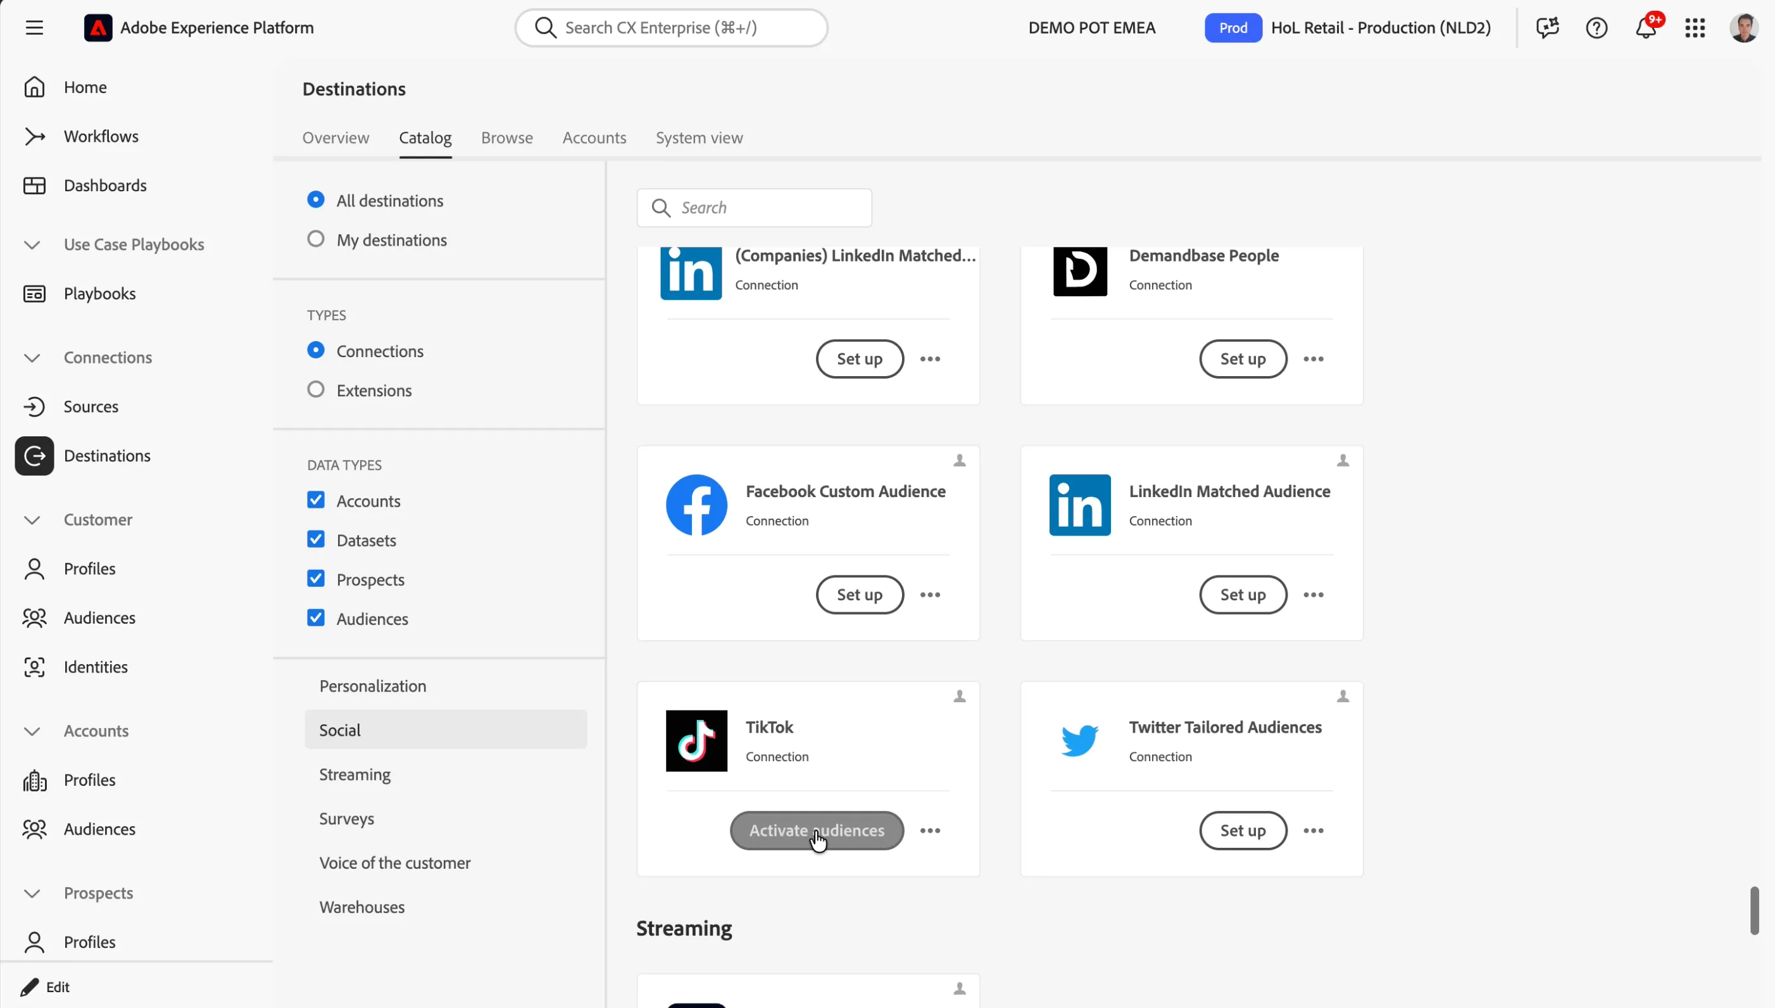Collapse the Use Case Playbooks section
The image size is (1775, 1008).
[32, 244]
